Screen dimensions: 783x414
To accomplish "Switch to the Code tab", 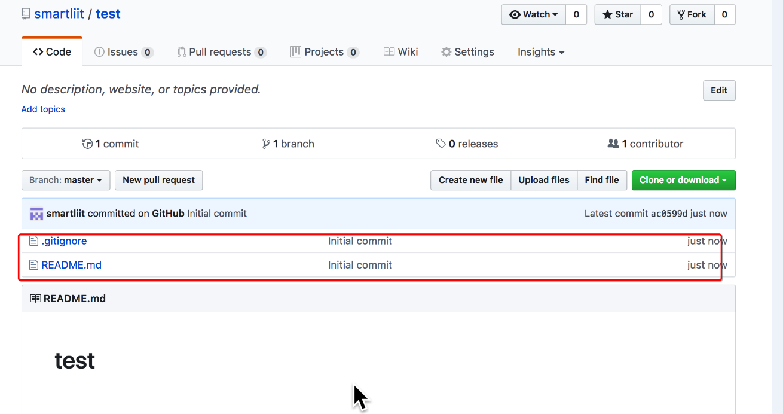I will click(x=52, y=52).
